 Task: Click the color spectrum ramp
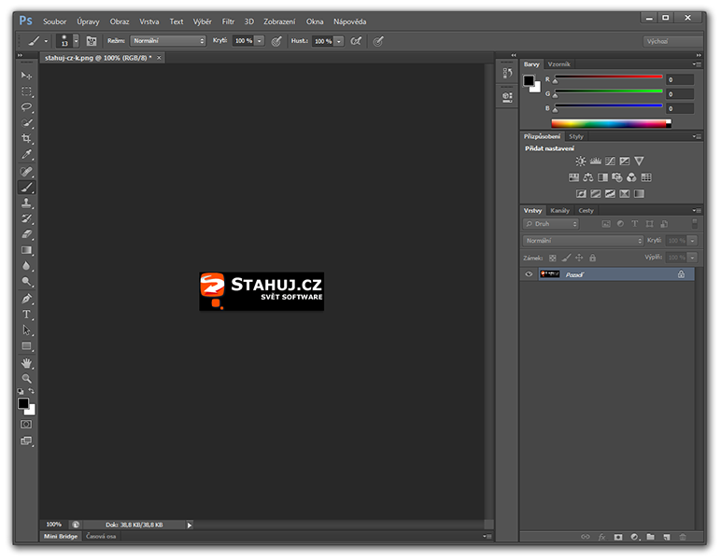click(611, 123)
